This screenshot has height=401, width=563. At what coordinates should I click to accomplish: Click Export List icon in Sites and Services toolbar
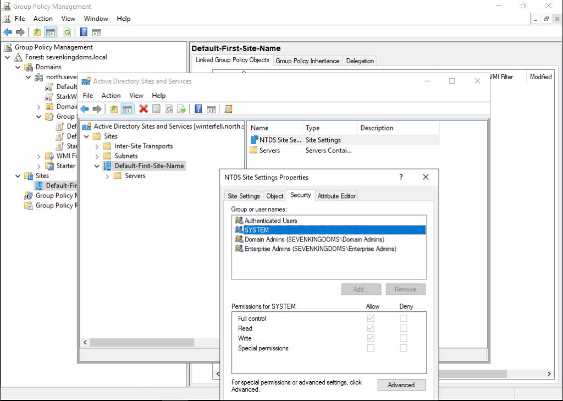click(181, 109)
